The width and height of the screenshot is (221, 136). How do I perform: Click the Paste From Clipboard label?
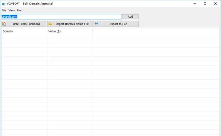click(26, 24)
